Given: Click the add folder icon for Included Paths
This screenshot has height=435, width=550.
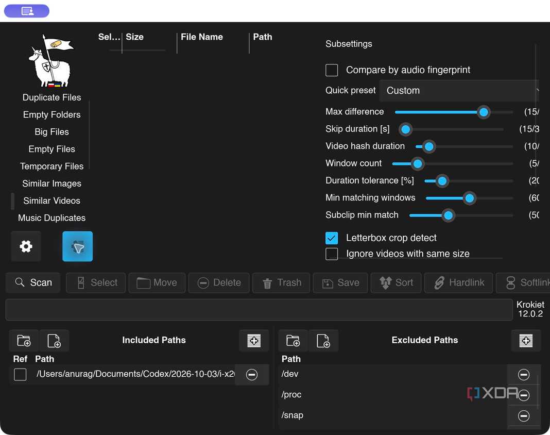Looking at the screenshot, I should point(24,341).
